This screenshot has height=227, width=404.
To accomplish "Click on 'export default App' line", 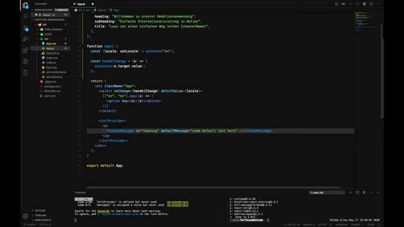I will point(105,166).
